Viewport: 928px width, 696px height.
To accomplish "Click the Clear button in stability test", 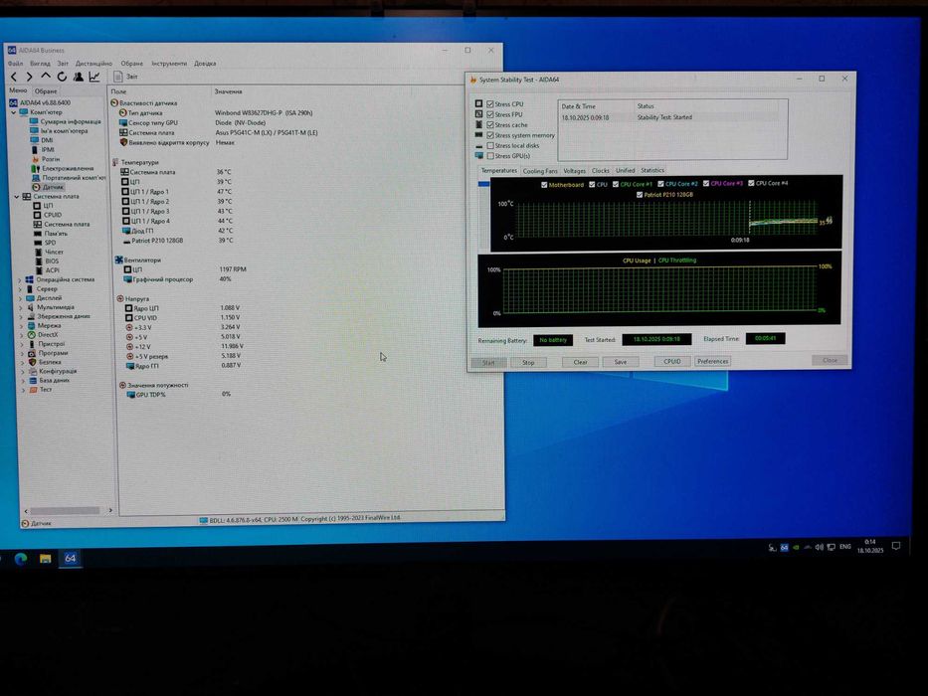I will (580, 362).
